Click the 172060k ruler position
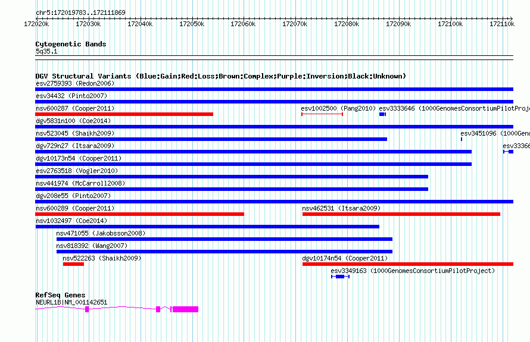This screenshot has width=530, height=342. (x=243, y=24)
